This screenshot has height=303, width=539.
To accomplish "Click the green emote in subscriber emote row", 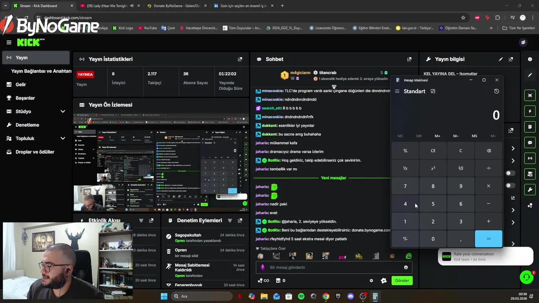I will pyautogui.click(x=408, y=256).
